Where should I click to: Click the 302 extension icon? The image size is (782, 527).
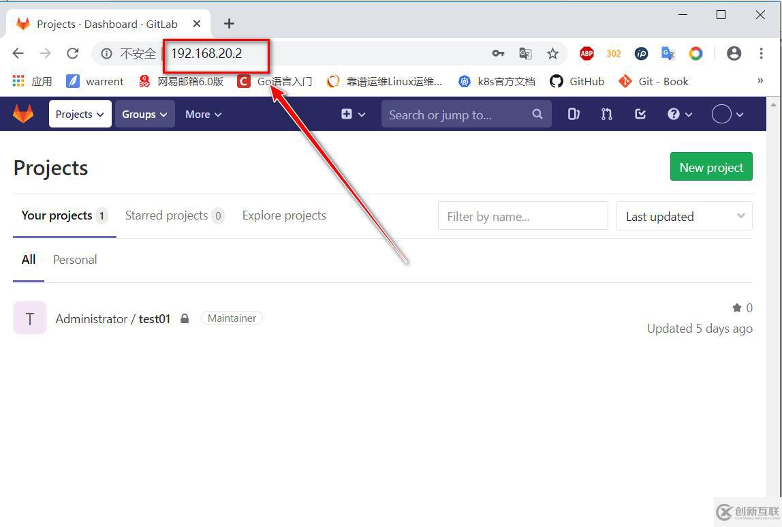(614, 53)
